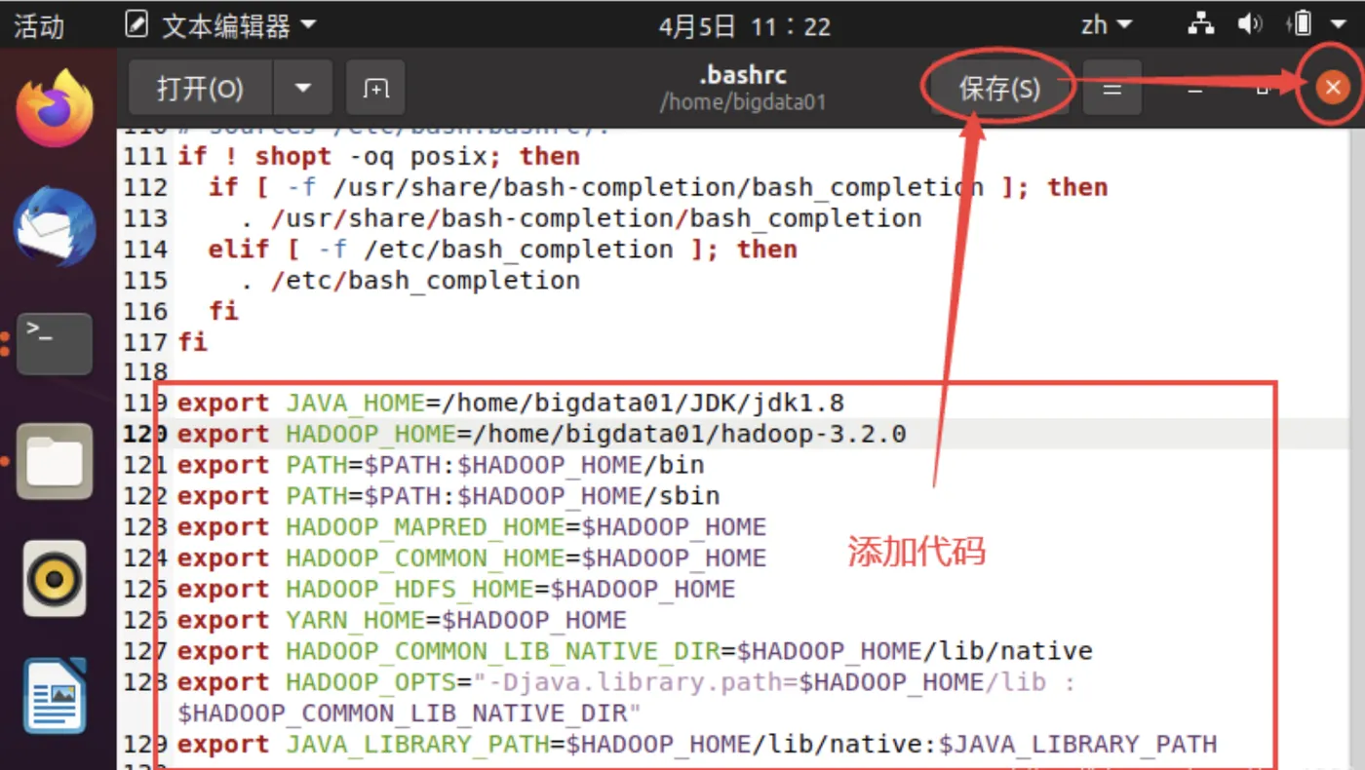Click line number 120 in the gutter
1365x770 pixels.
coord(146,435)
